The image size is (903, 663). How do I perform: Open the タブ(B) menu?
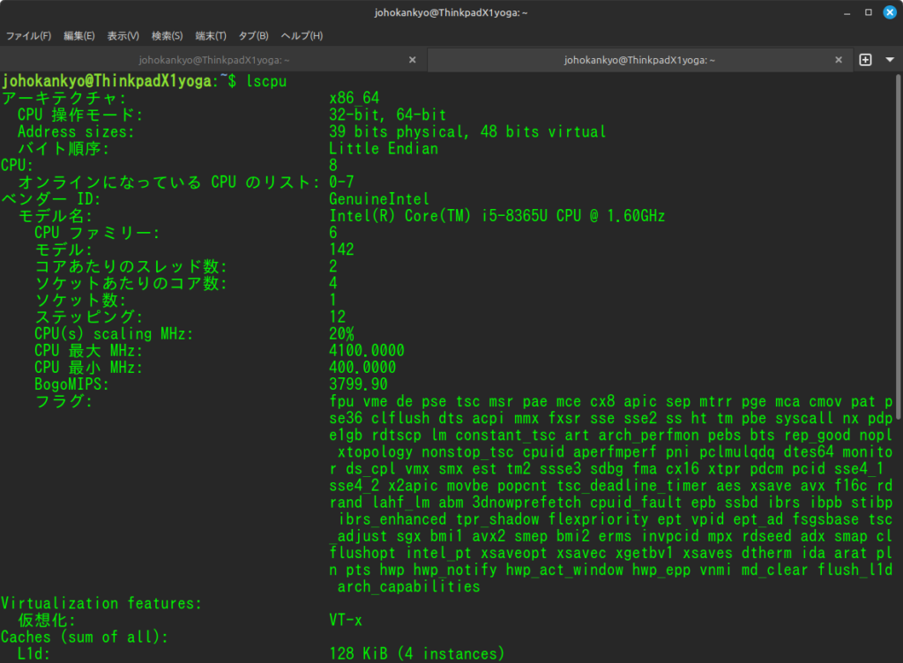click(253, 36)
